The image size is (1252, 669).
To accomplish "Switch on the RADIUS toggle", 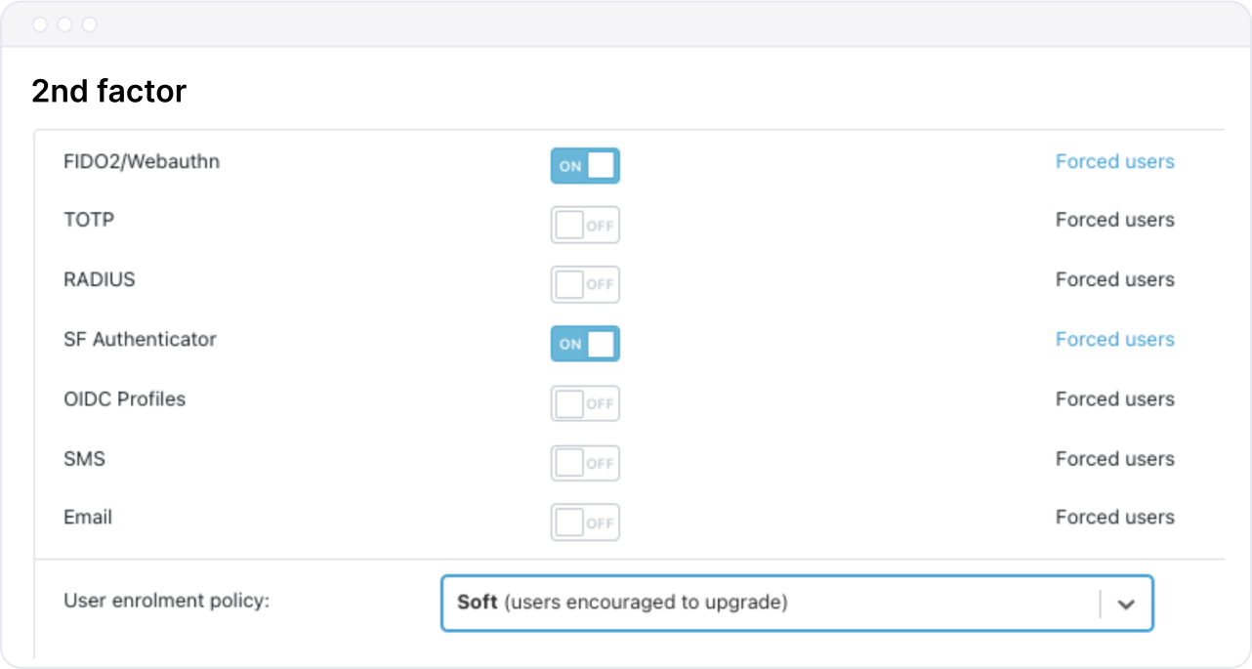I will point(585,284).
